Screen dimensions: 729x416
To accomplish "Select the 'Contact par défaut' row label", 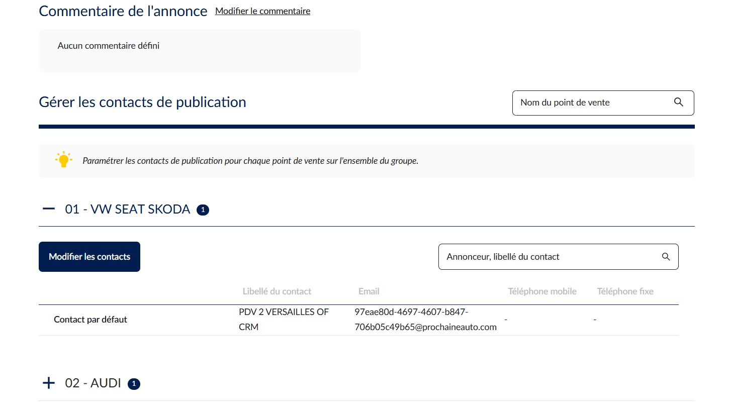I will pos(90,320).
